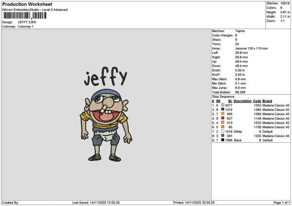Click the salmon swatch for thread code 1020
Image resolution: width=292 pixels, height=206 pixels.
(x=222, y=122)
